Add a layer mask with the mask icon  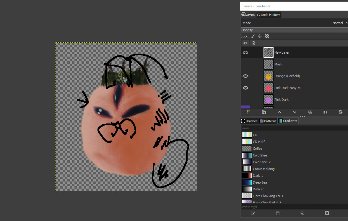coord(341,112)
